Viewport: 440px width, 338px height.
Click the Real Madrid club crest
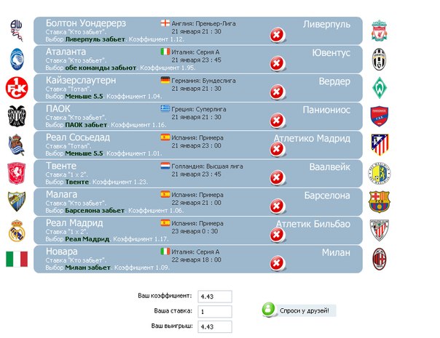17,230
